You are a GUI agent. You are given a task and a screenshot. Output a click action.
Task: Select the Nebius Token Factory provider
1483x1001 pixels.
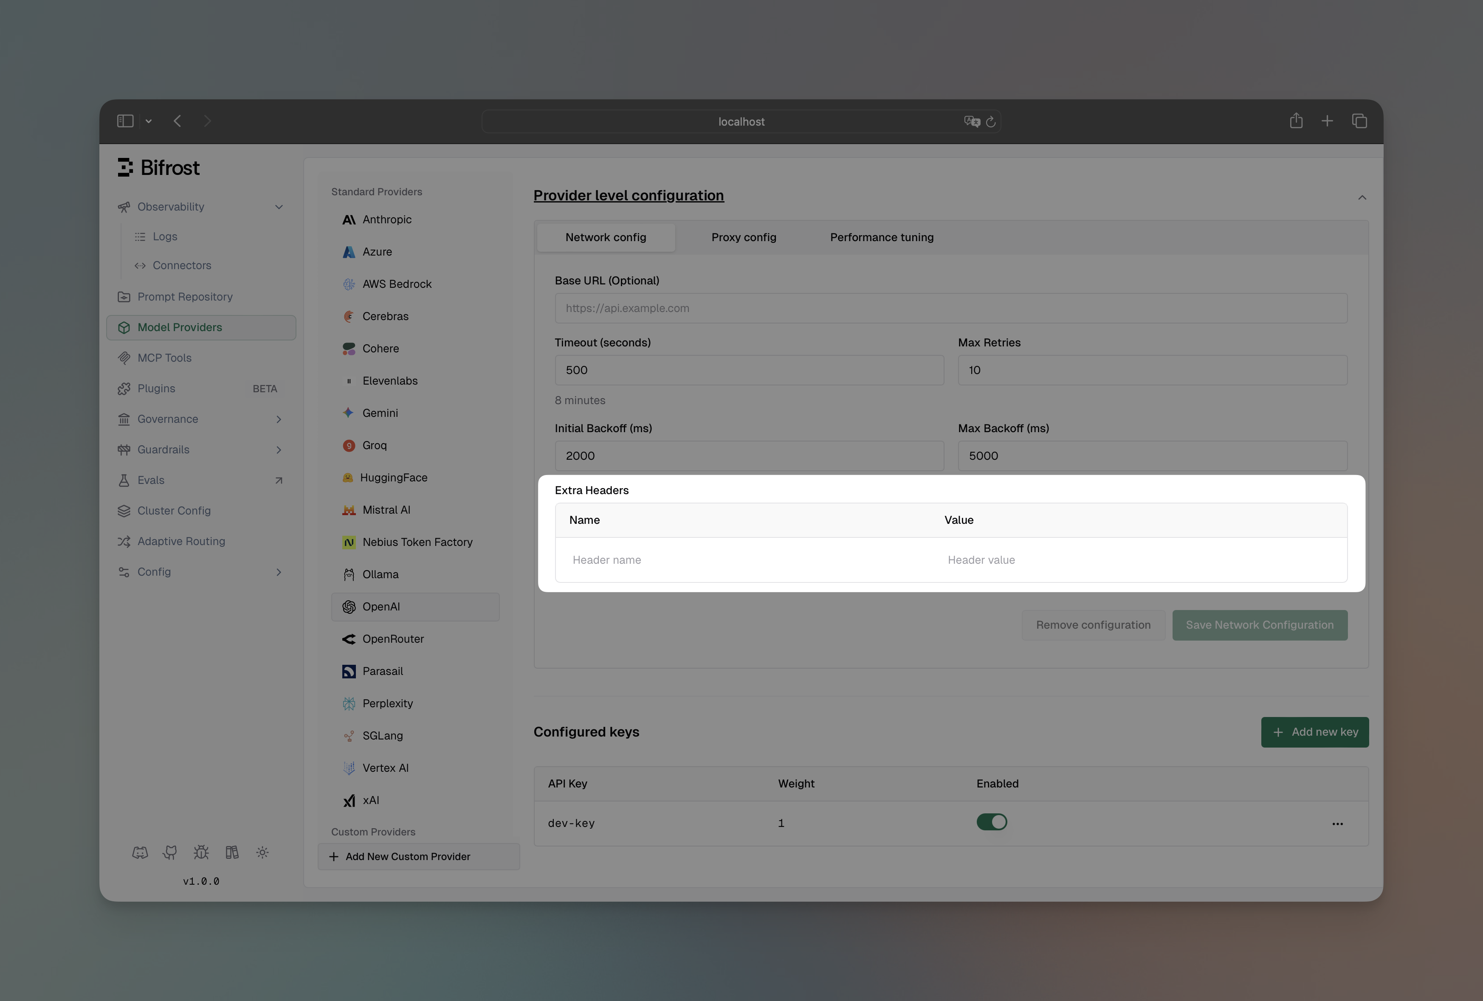pyautogui.click(x=415, y=542)
